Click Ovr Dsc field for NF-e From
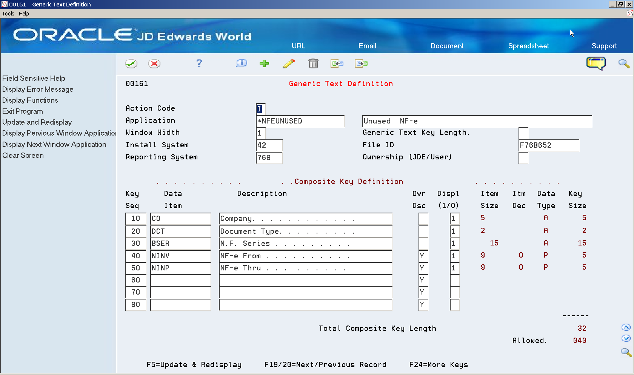Viewport: 634px width, 375px height. tap(423, 256)
